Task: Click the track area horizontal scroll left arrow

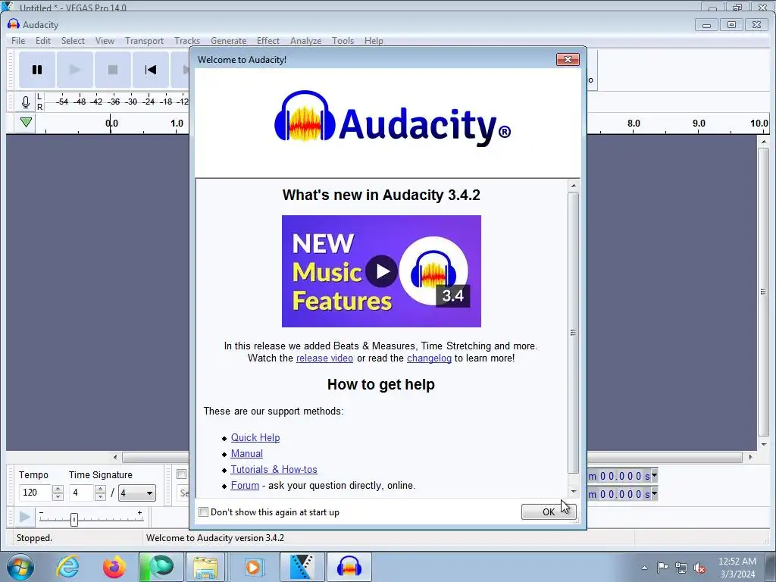Action: 115,457
